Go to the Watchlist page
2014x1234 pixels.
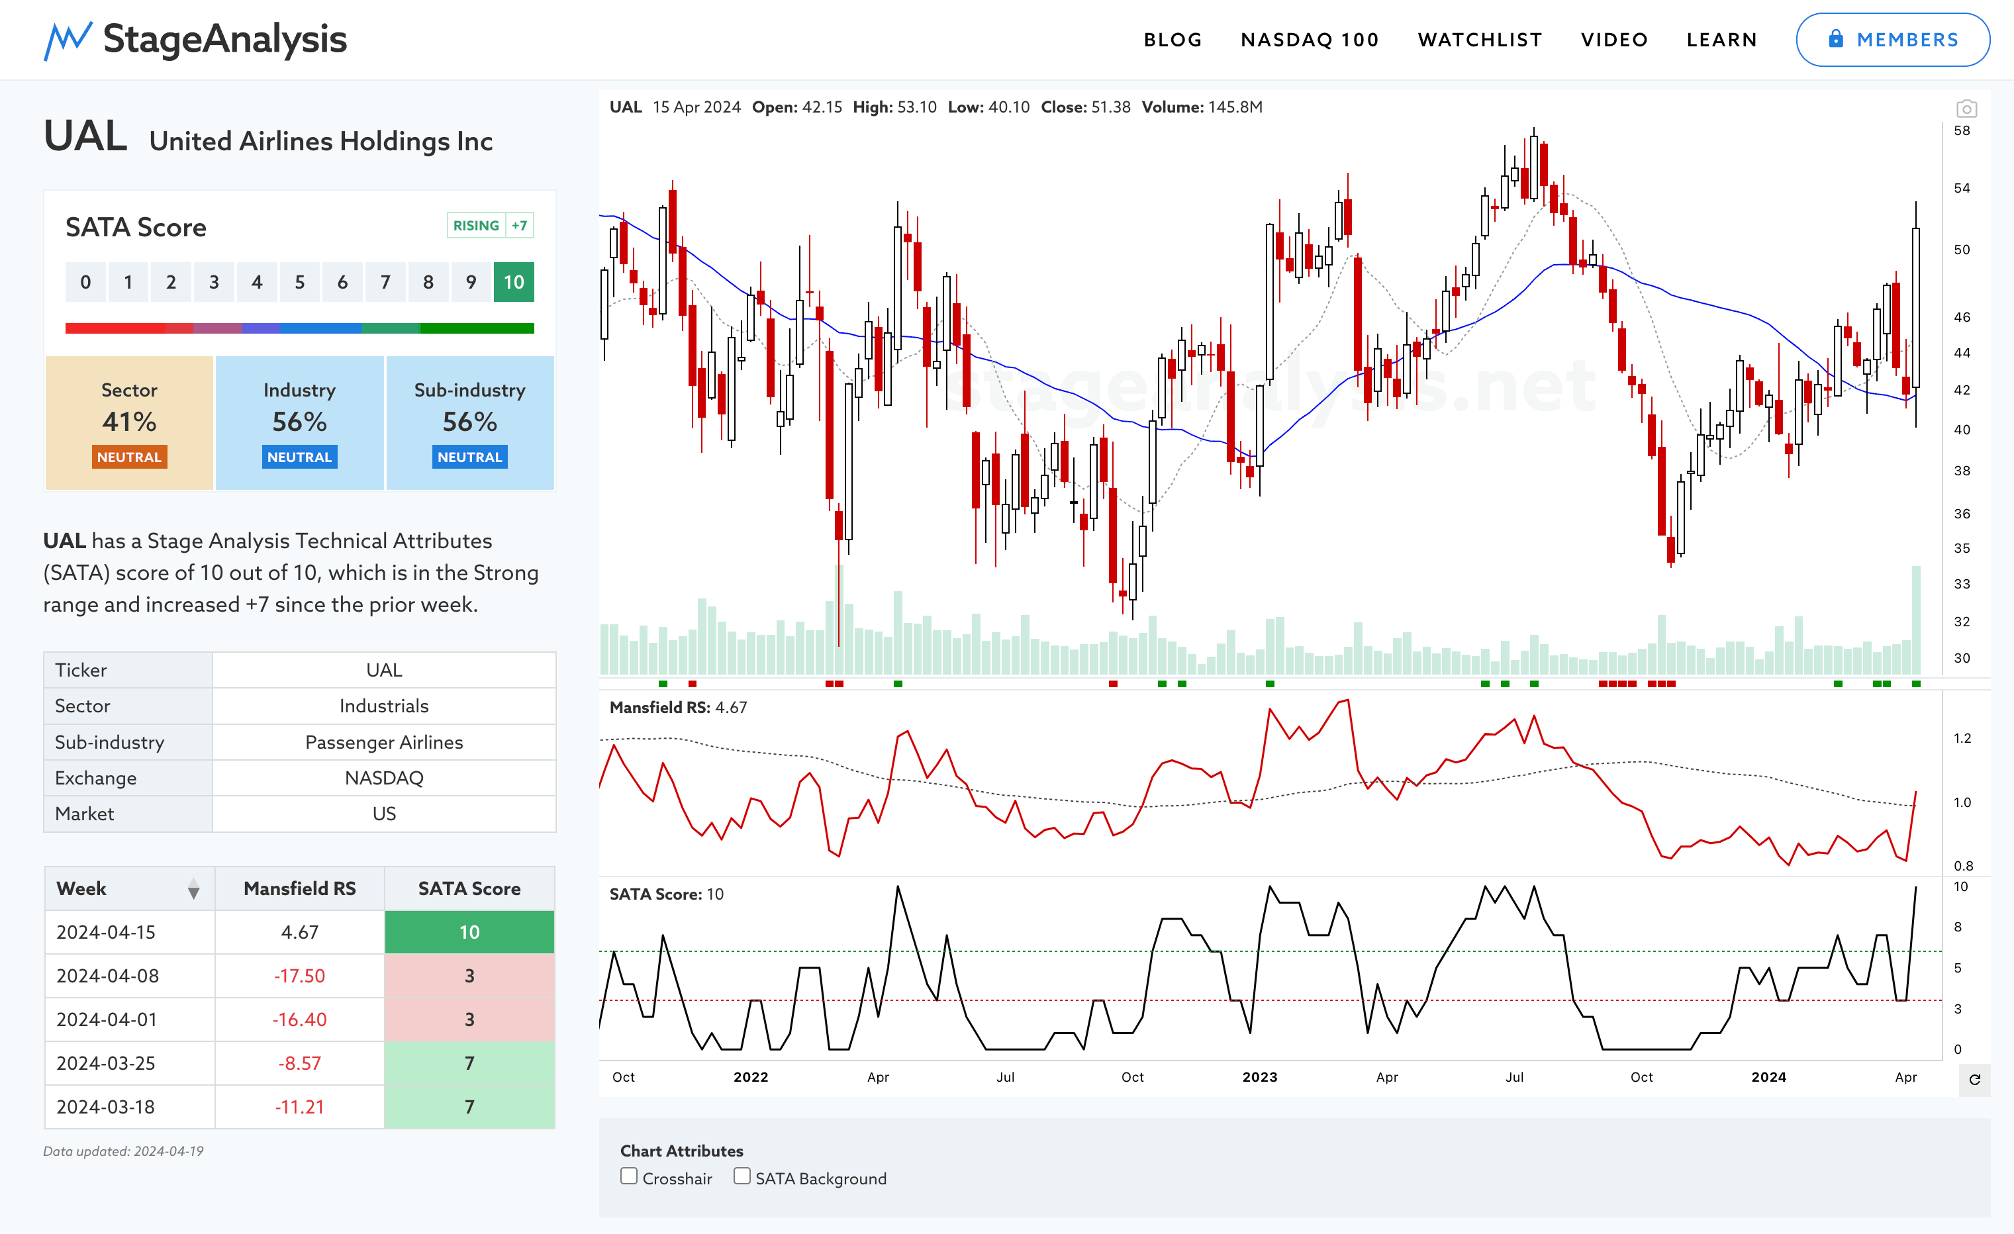coord(1480,39)
